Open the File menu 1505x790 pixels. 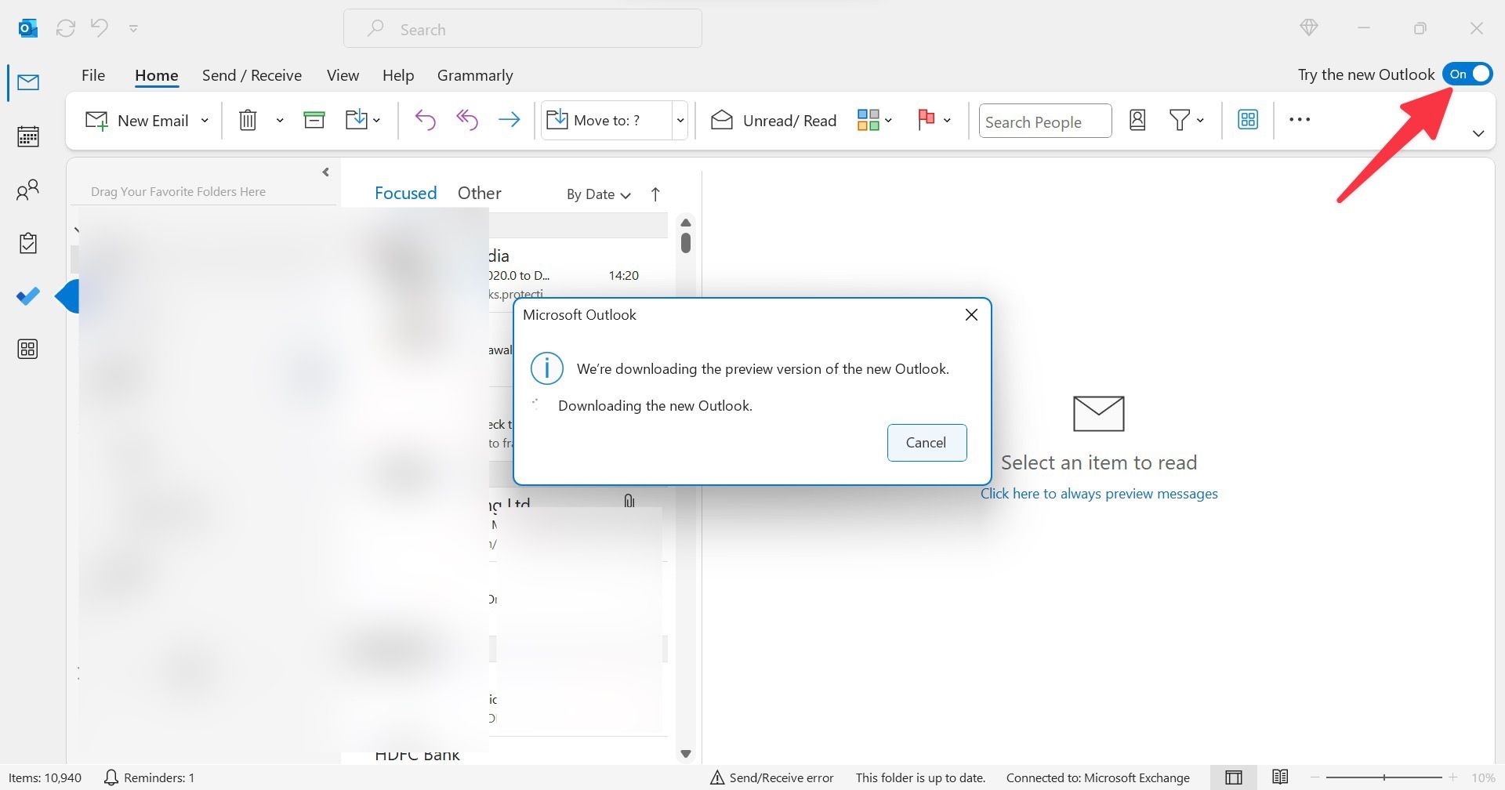[x=93, y=75]
